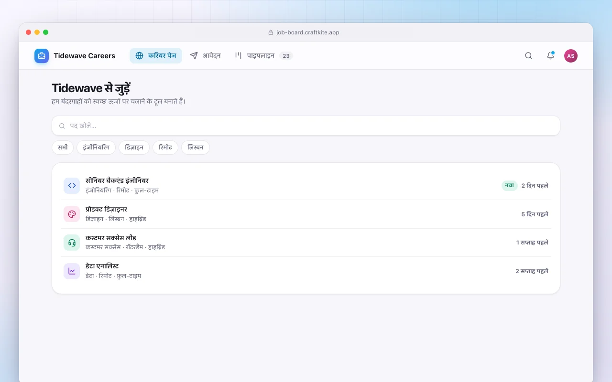Click the chart icon for डेटा एनालिस्ट
Screen dimensions: 612x382
72,271
